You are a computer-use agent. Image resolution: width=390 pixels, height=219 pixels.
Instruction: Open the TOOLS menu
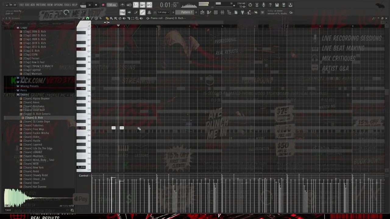(x=67, y=5)
